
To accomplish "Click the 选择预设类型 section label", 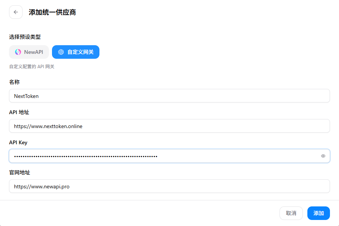I will point(25,37).
